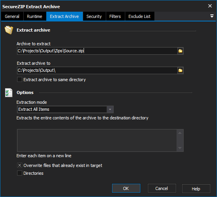Open the tab overflow menu icon
Image resolution: width=217 pixels, height=197 pixels.
pos(212,16)
